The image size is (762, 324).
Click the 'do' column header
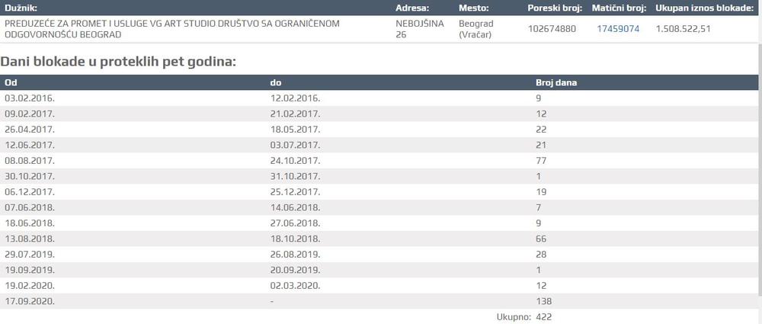point(276,82)
